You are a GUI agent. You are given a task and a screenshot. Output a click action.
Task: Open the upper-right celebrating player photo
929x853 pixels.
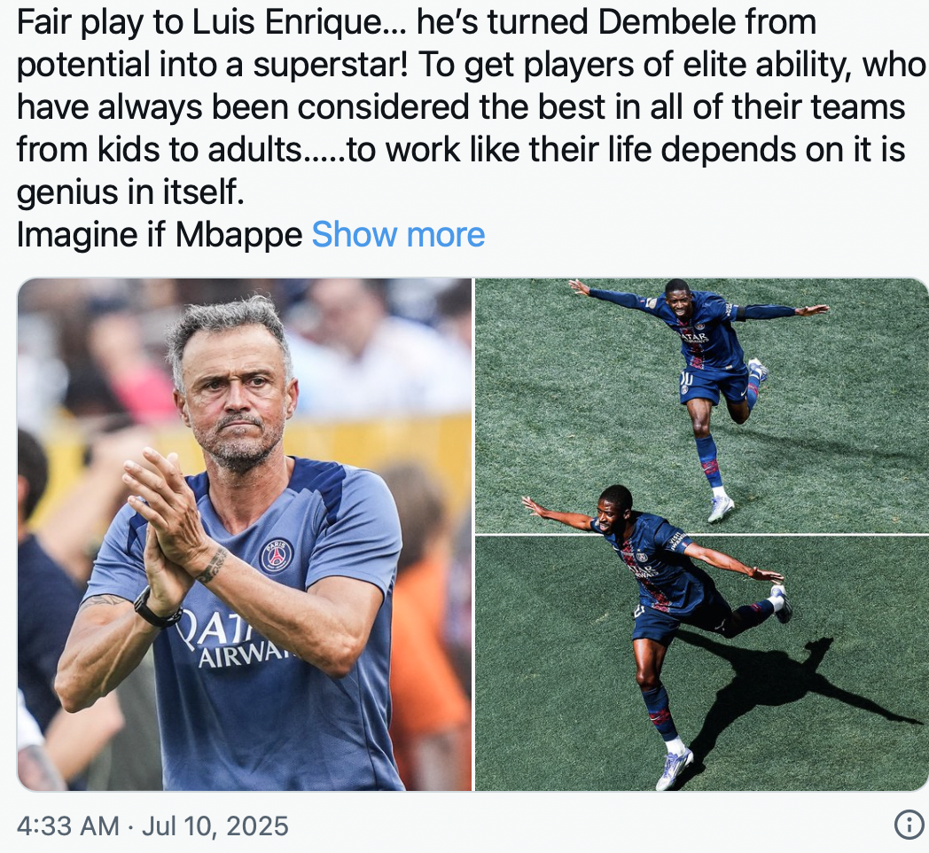(x=701, y=405)
